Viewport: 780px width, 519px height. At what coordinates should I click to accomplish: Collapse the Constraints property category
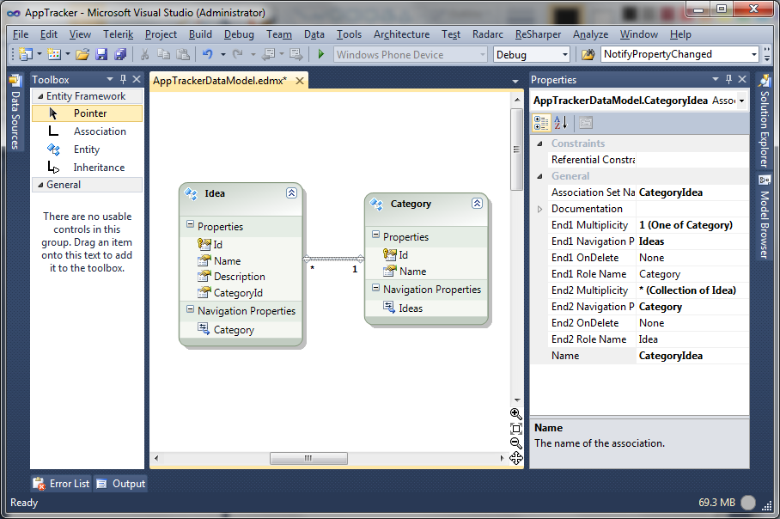539,143
